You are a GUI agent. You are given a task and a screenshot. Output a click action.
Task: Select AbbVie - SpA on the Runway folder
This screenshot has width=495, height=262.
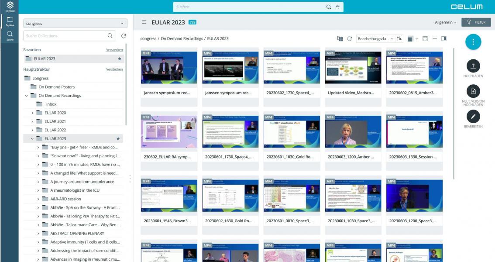[x=85, y=208]
